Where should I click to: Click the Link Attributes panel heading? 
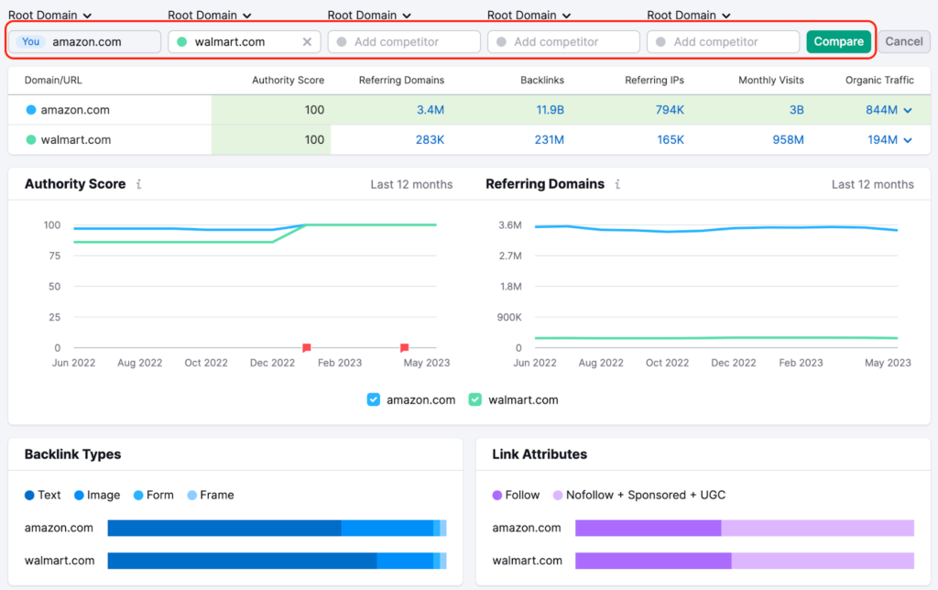[540, 454]
